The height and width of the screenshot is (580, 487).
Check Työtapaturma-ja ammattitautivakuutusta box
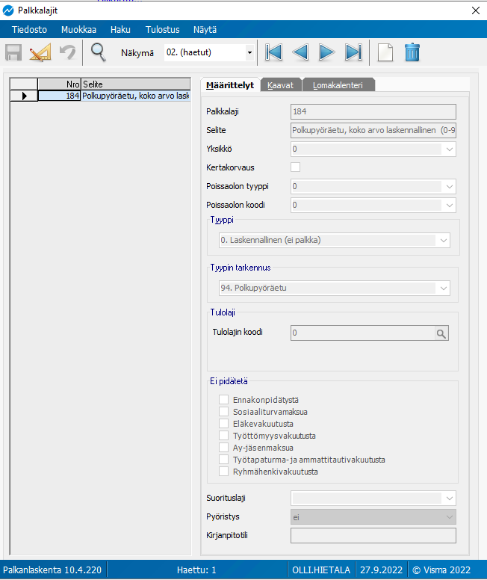coord(224,460)
